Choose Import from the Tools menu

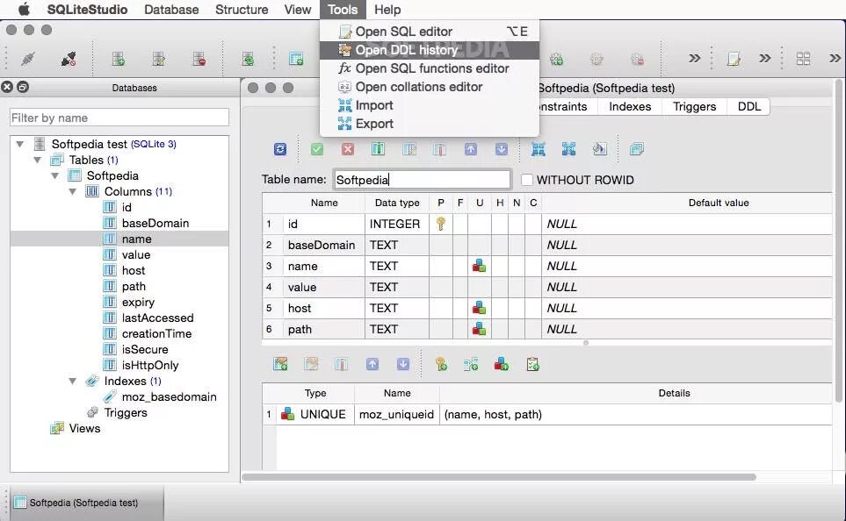click(430, 105)
